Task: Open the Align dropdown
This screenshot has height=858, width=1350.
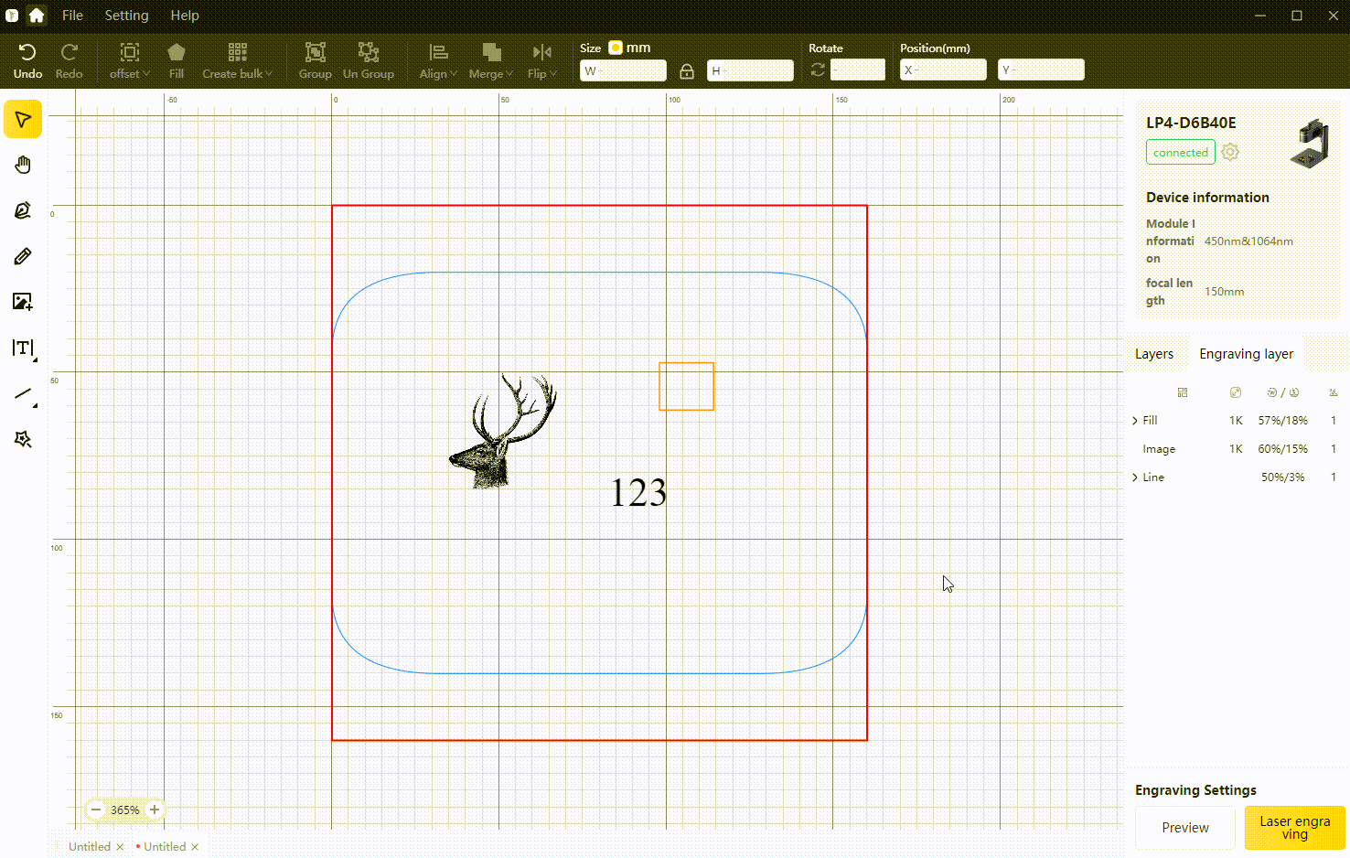Action: [x=438, y=61]
